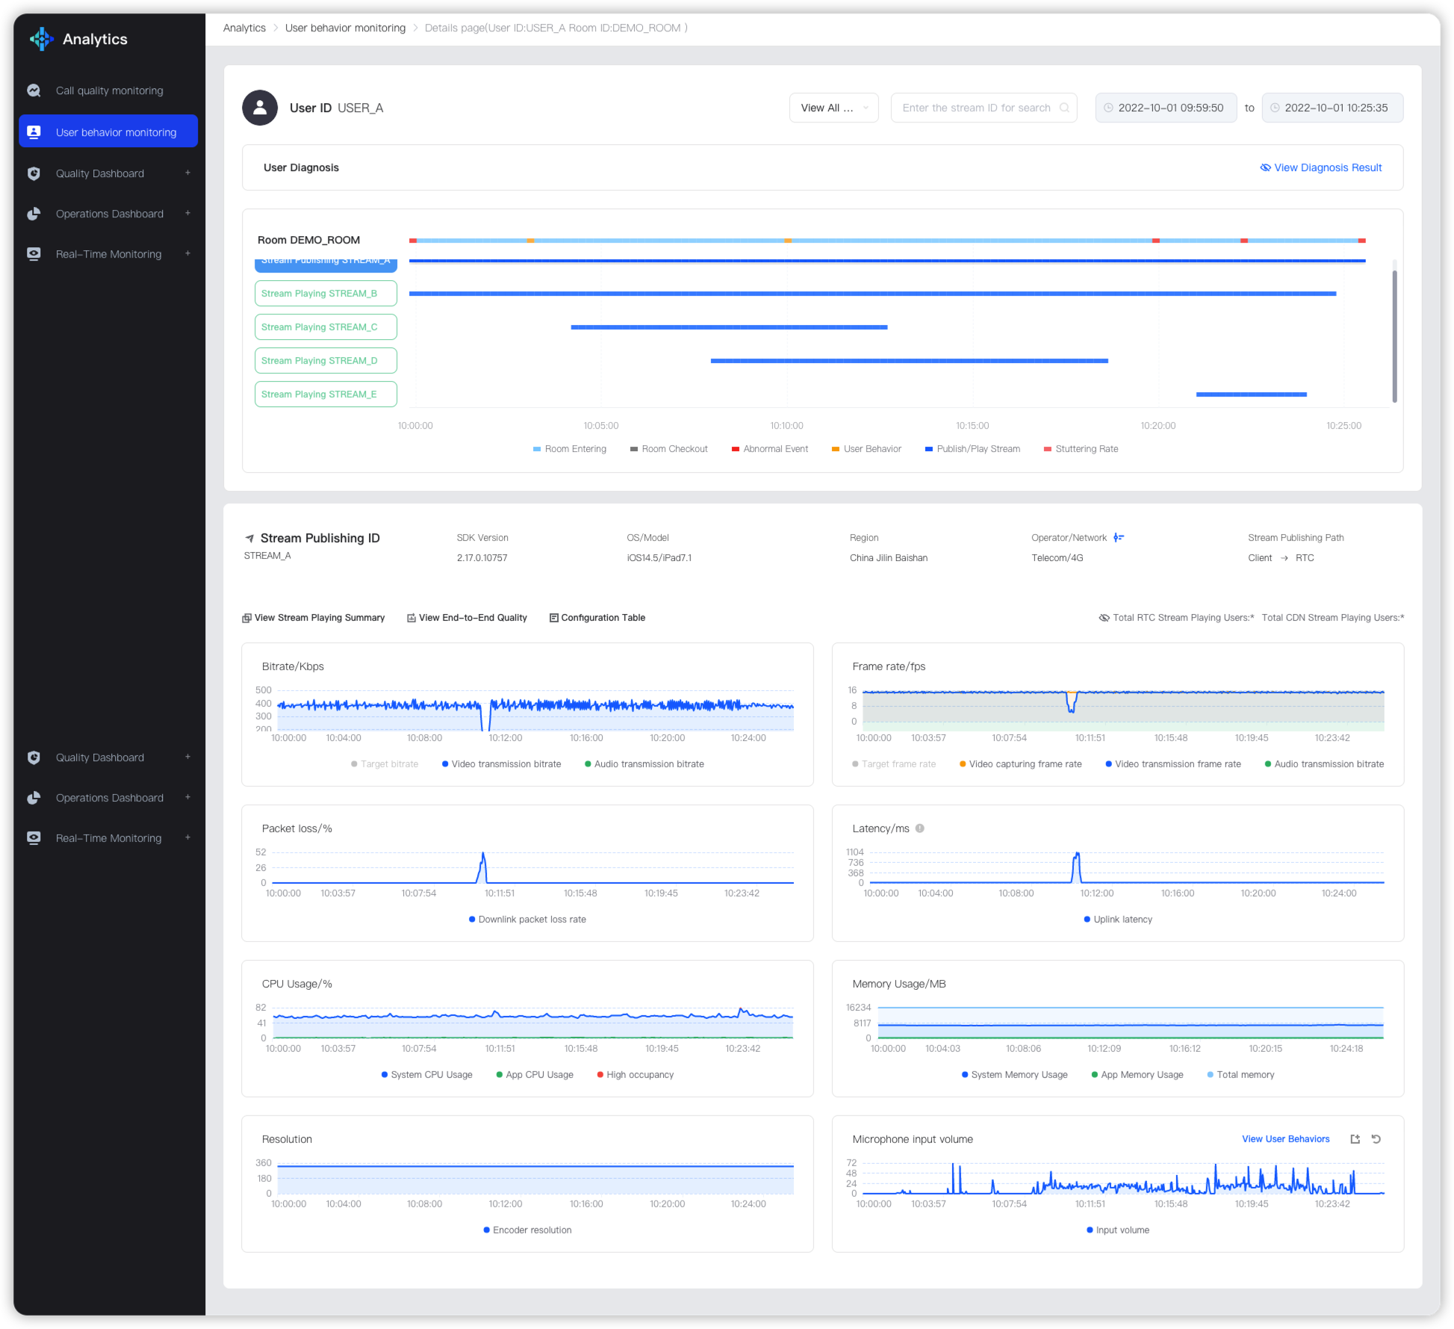Click the Operator/Network filter icon
1454x1329 pixels.
click(1119, 538)
